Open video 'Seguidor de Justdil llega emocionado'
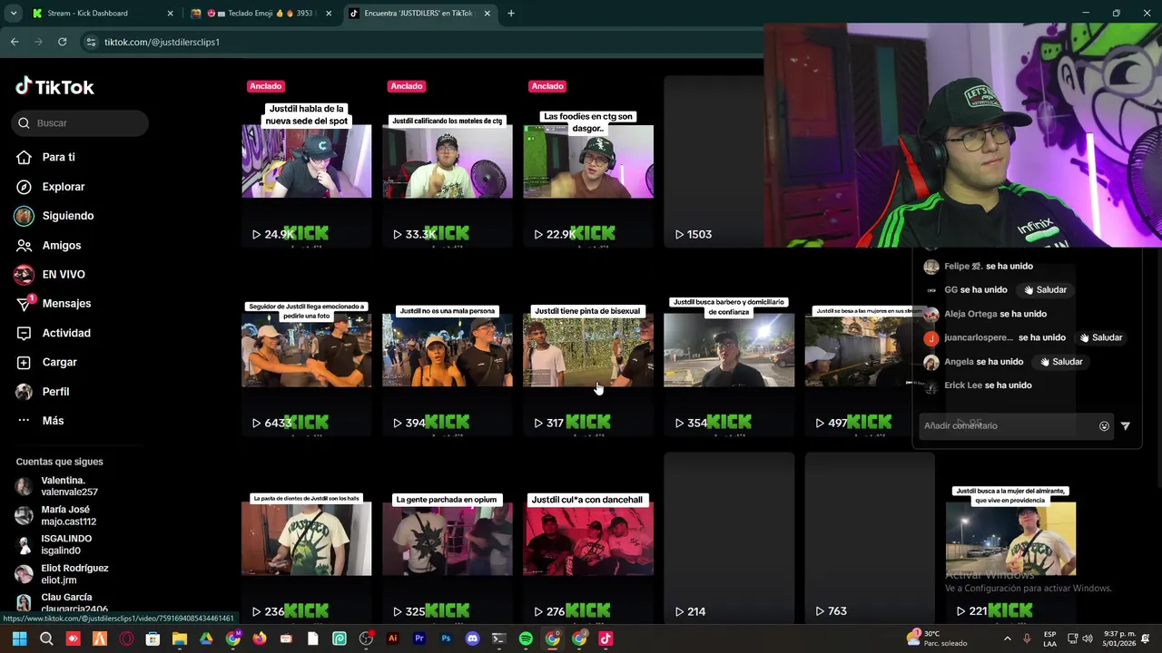Screen dimensions: 1162x653 (x=307, y=350)
